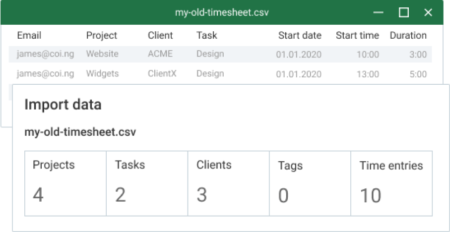Click the Start date column header
This screenshot has width=450, height=232.
click(x=300, y=36)
